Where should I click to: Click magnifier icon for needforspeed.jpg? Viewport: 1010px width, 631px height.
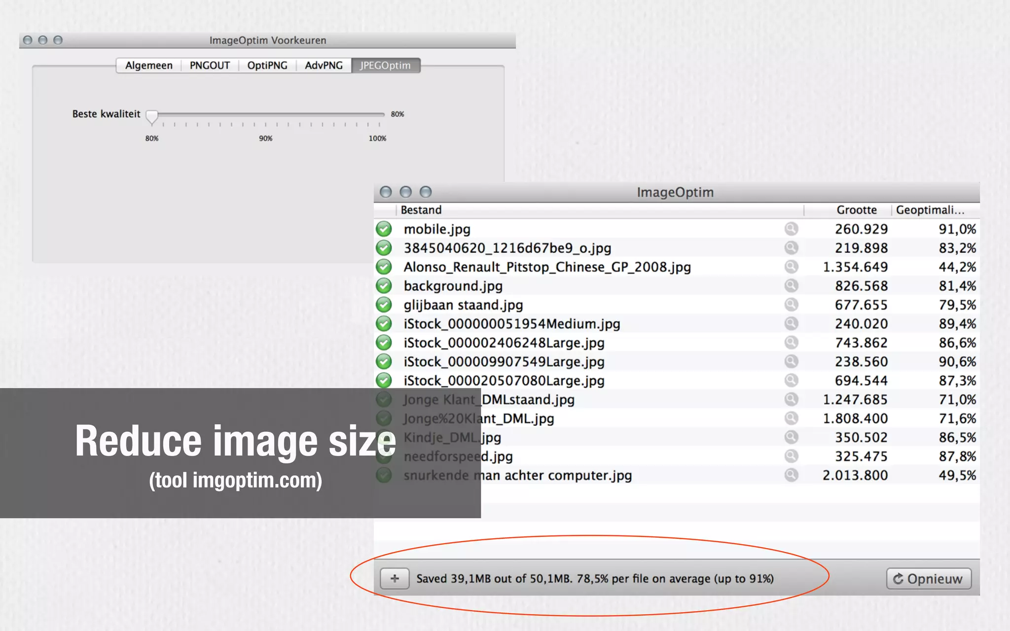click(x=791, y=456)
